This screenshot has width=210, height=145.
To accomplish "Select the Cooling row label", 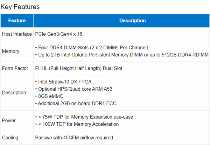I will (10, 138).
